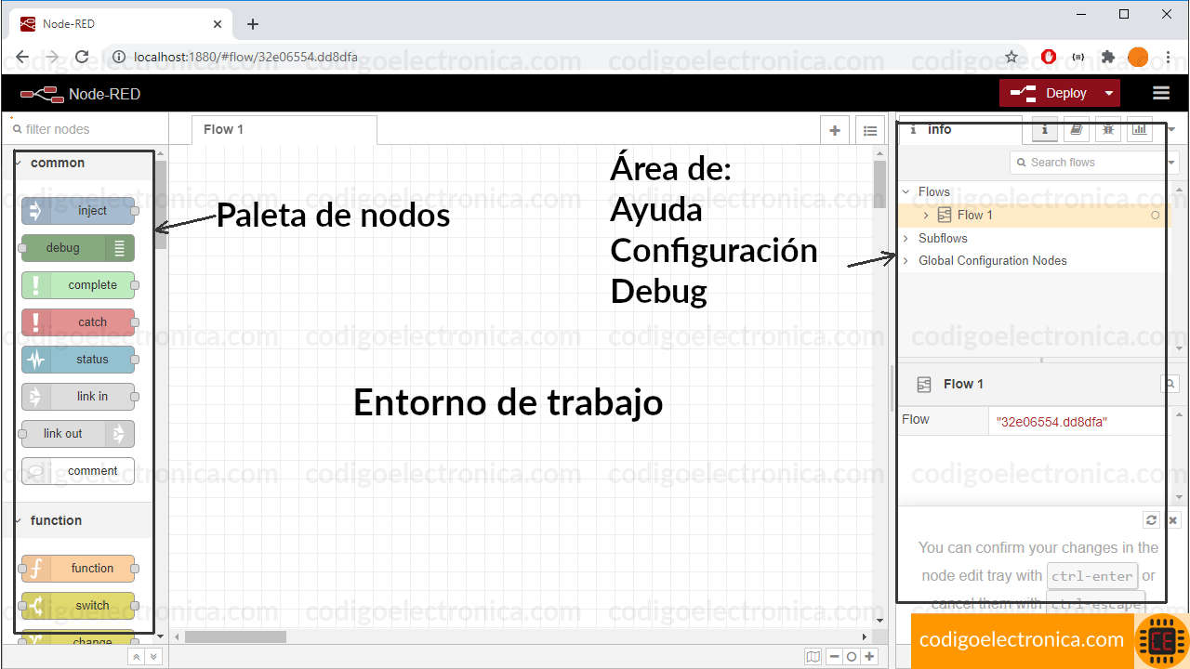The image size is (1190, 669).
Task: Select the switch node in the palette
Action: point(78,606)
